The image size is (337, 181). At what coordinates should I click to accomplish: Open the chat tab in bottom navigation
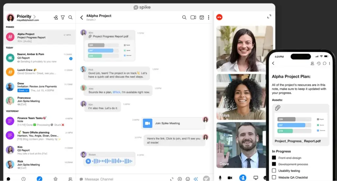[8, 179]
